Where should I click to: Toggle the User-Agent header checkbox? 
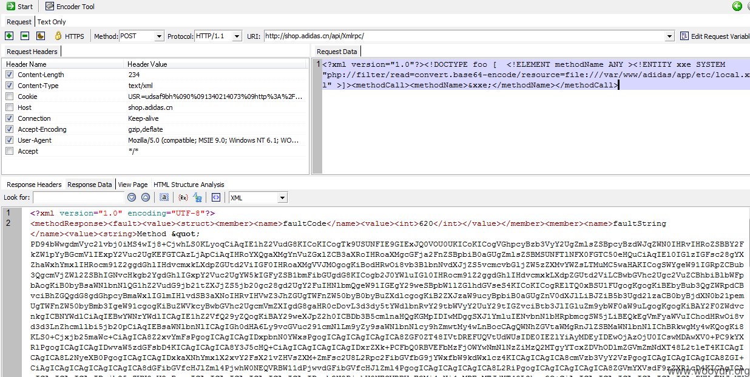[x=9, y=140]
